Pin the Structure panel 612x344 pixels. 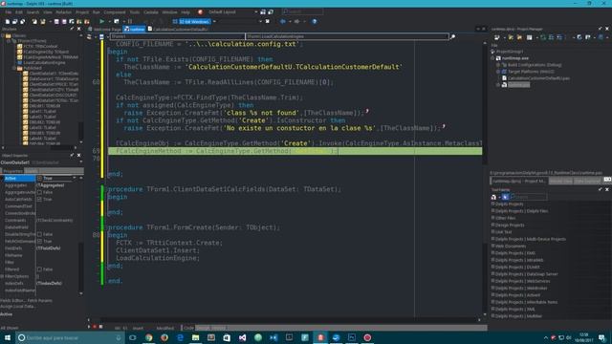(72, 29)
